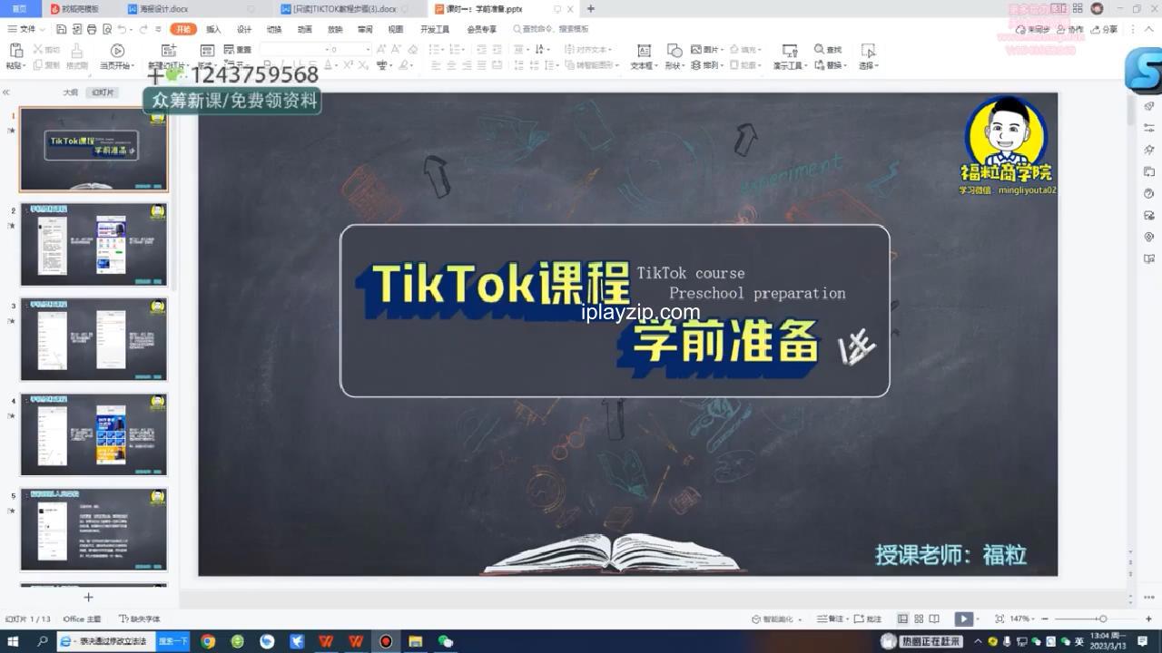Viewport: 1162px width, 653px height.
Task: Open the Design (设计) ribbon tab
Action: 244,29
